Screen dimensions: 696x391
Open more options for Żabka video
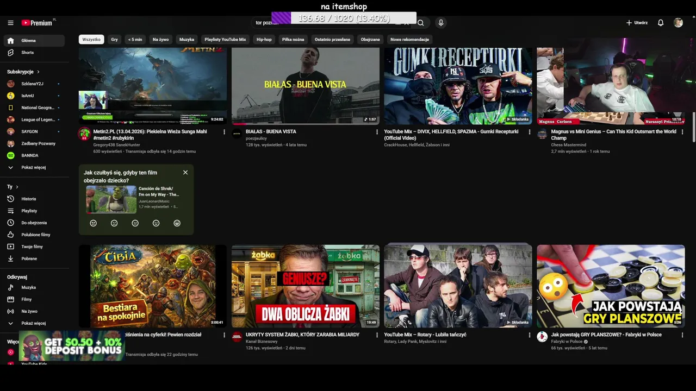pos(377,335)
